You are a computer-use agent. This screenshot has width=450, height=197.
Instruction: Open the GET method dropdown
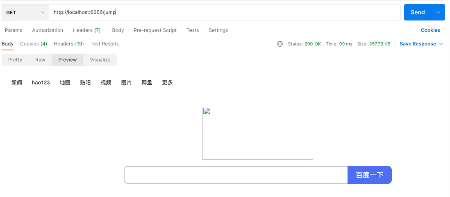[25, 12]
